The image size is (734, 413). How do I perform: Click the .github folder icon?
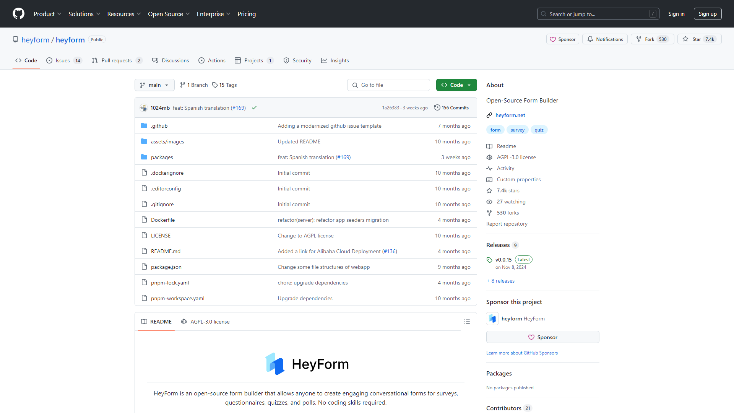point(144,126)
